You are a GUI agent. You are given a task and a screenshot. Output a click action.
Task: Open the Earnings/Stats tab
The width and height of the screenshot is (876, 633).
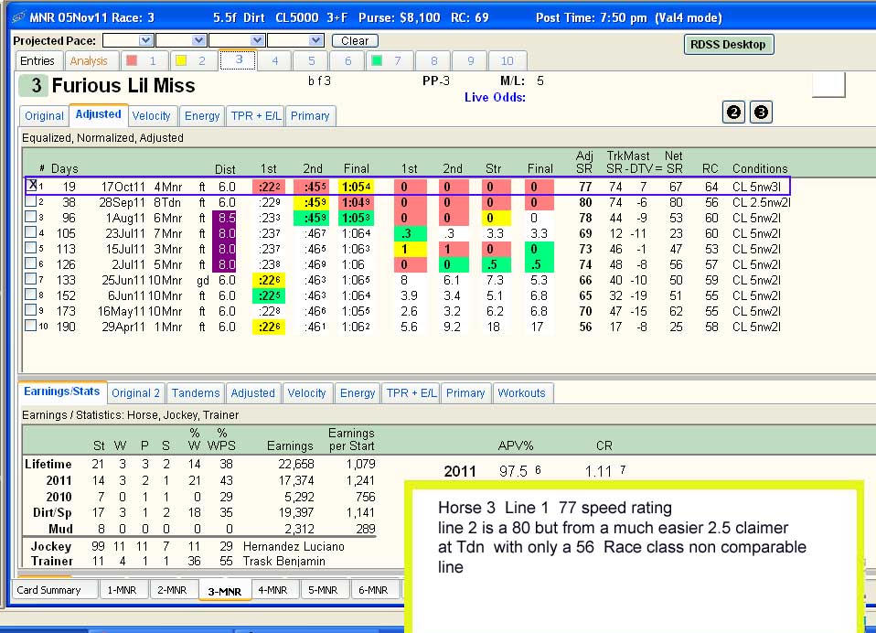point(61,392)
